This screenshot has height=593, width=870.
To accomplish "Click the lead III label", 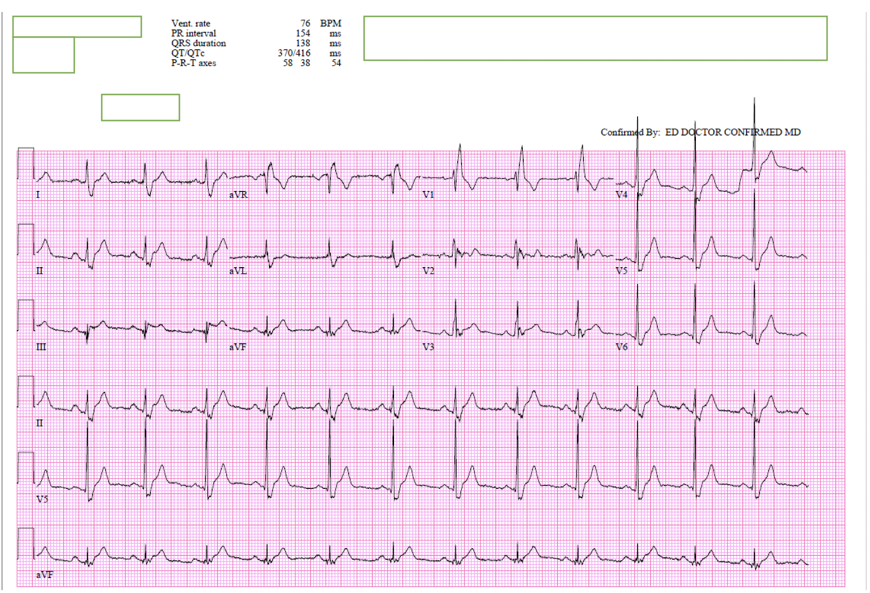I will coord(41,347).
